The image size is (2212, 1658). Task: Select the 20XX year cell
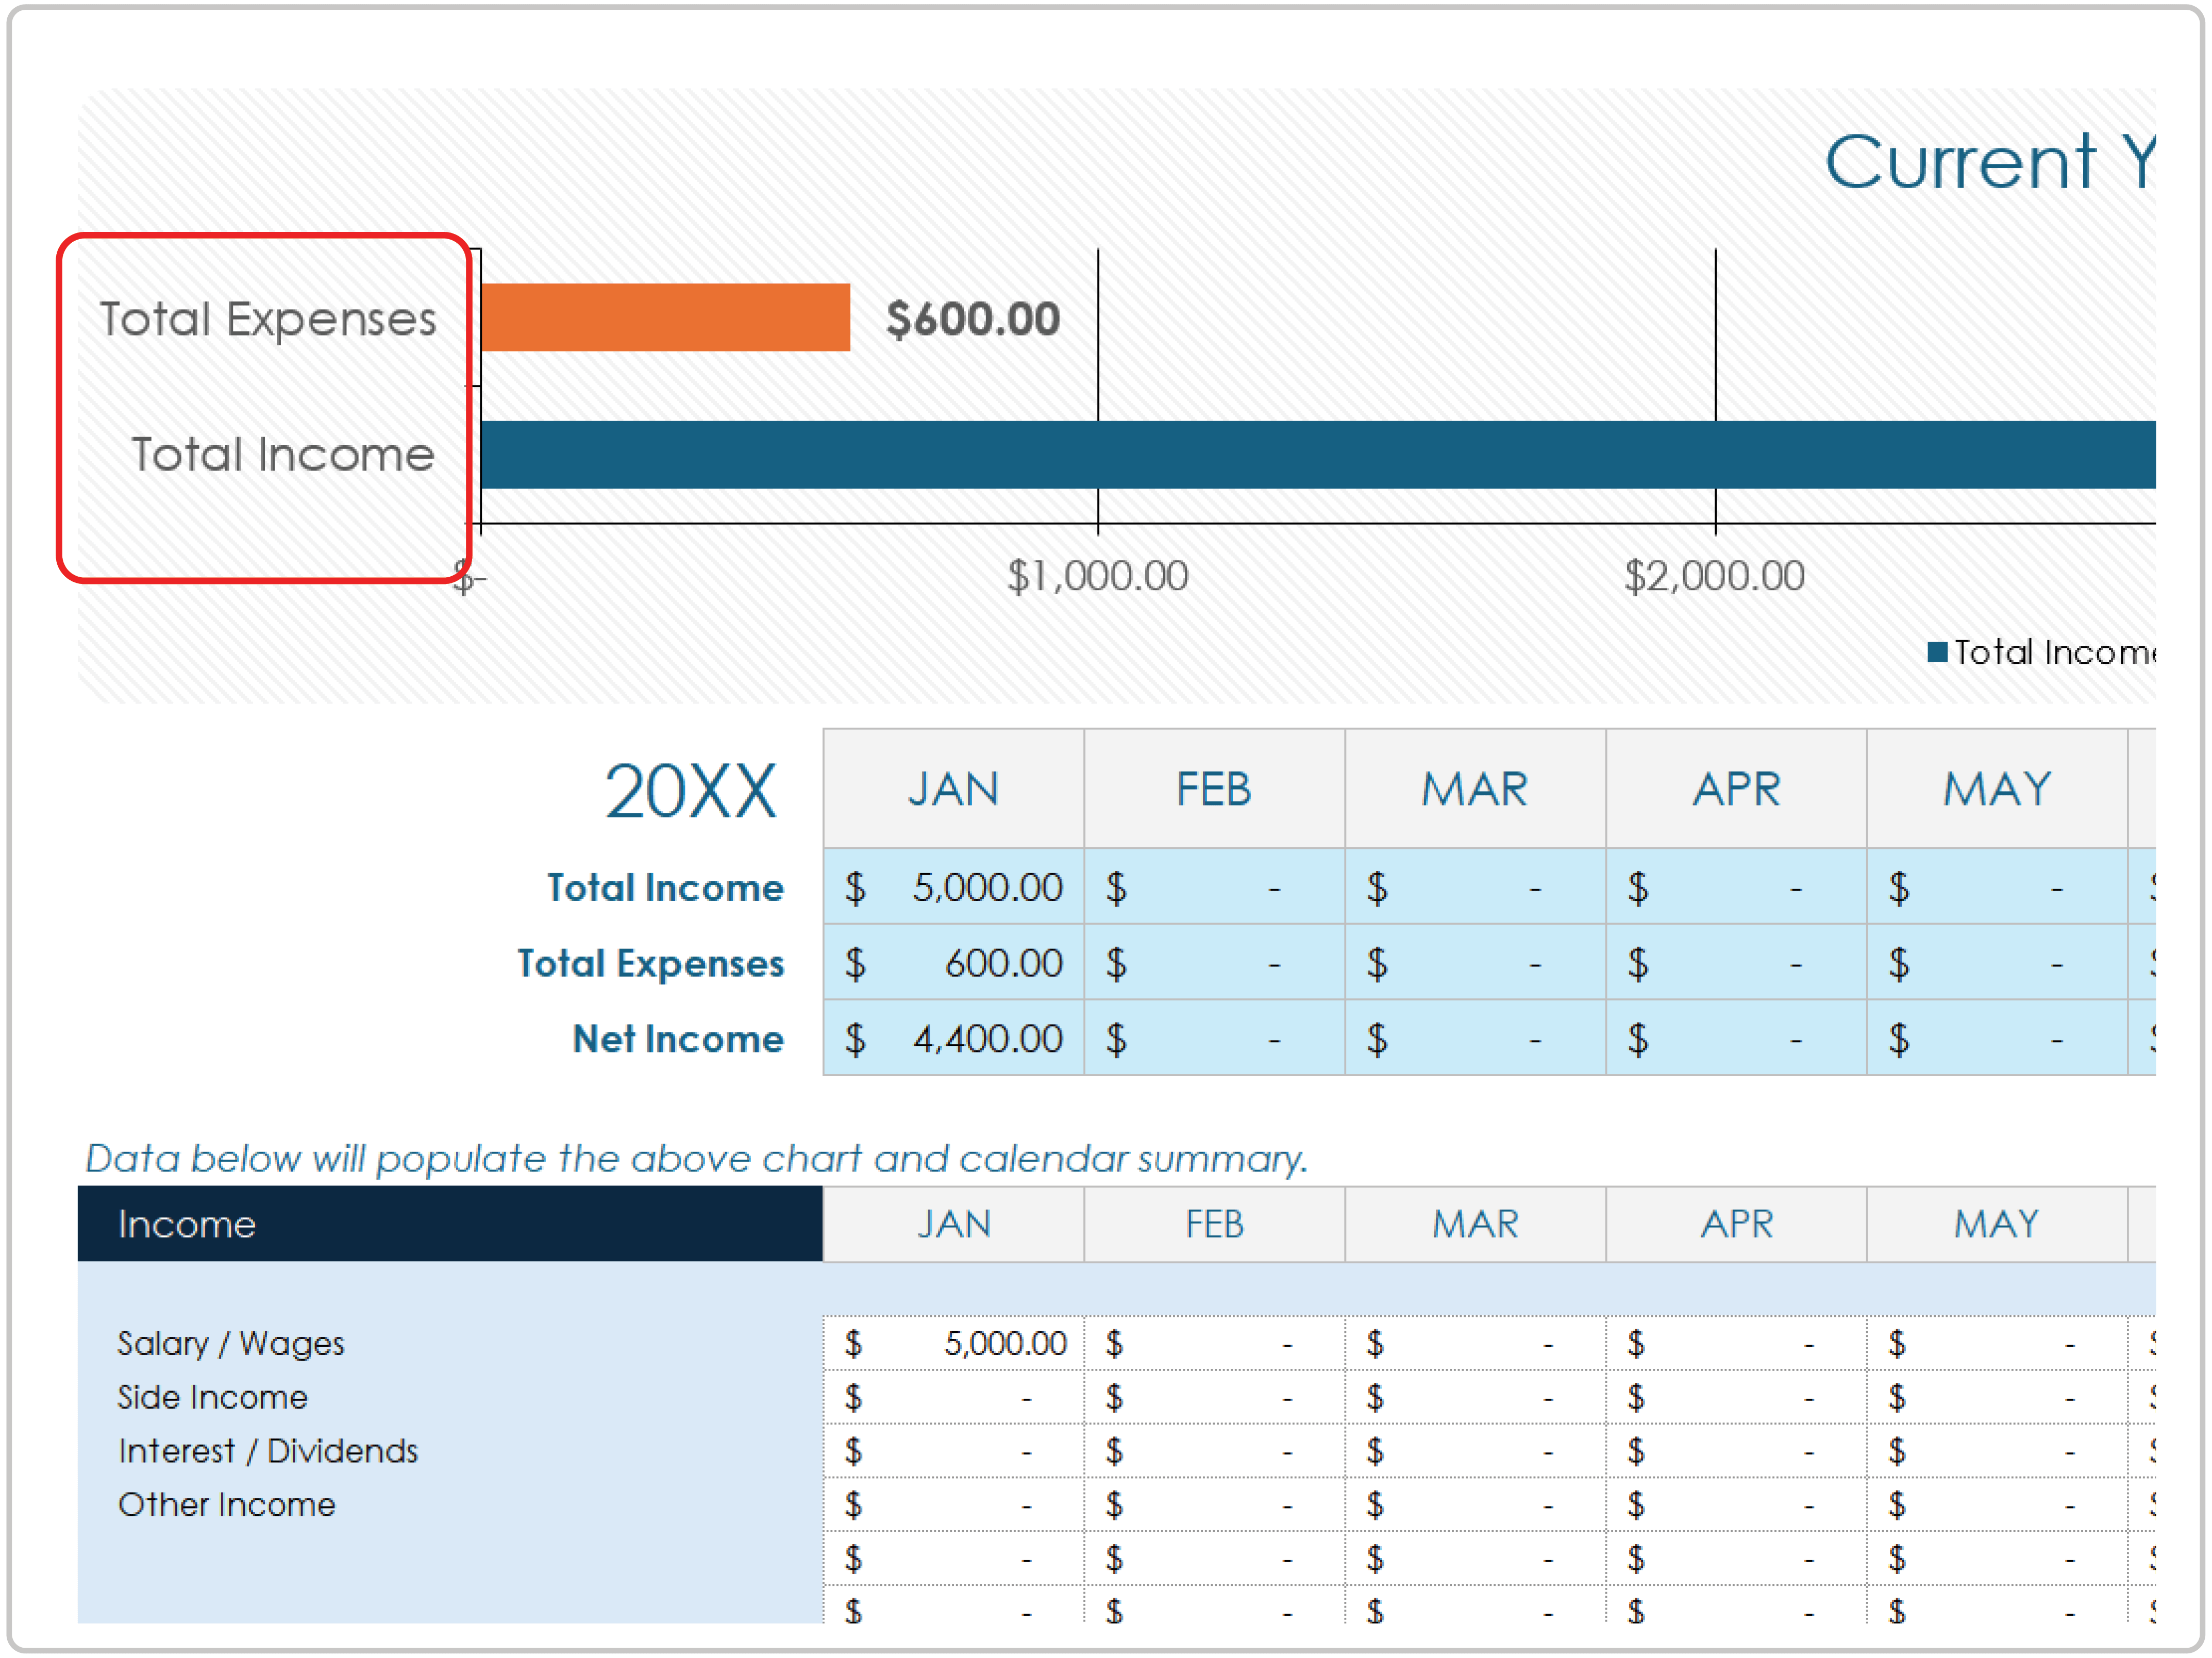[690, 791]
